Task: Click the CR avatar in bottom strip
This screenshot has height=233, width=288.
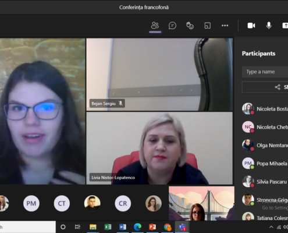Action: (x=123, y=203)
